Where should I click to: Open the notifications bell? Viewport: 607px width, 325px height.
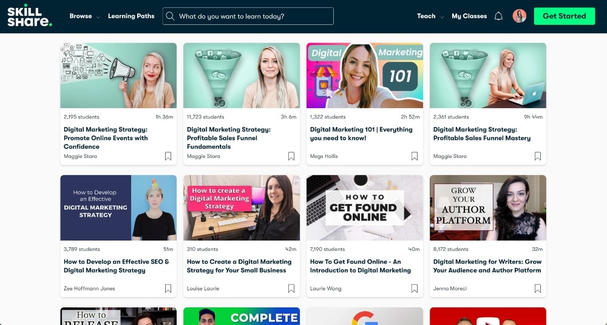pos(498,16)
